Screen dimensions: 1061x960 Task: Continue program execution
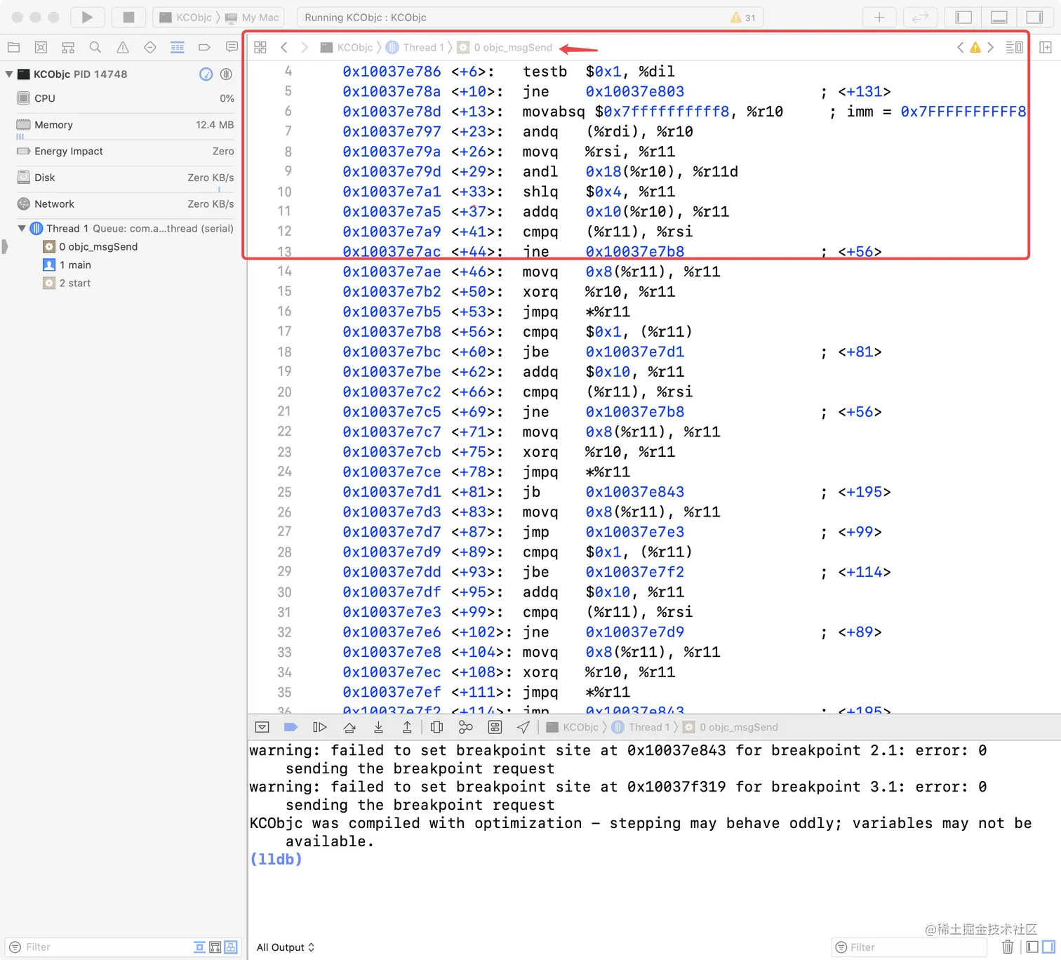coord(319,727)
